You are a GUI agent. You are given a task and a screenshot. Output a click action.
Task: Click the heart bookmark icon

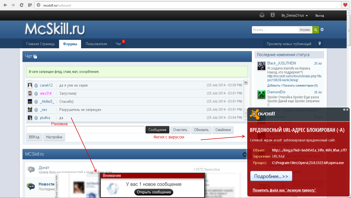point(345,5)
